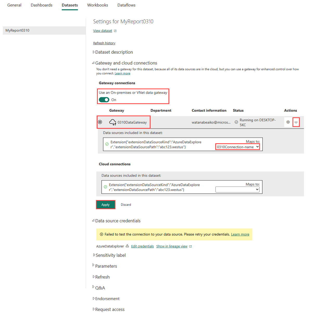312x313 pixels.
Task: Open the Refresh history link
Action: (104, 43)
